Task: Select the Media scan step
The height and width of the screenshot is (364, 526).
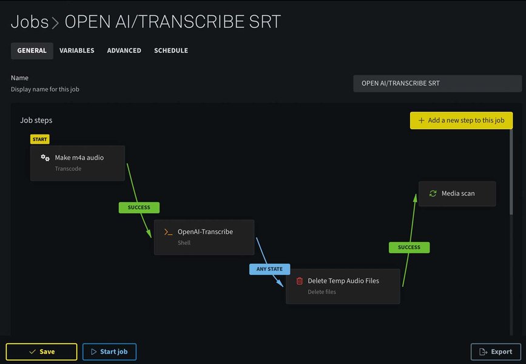Action: click(457, 194)
